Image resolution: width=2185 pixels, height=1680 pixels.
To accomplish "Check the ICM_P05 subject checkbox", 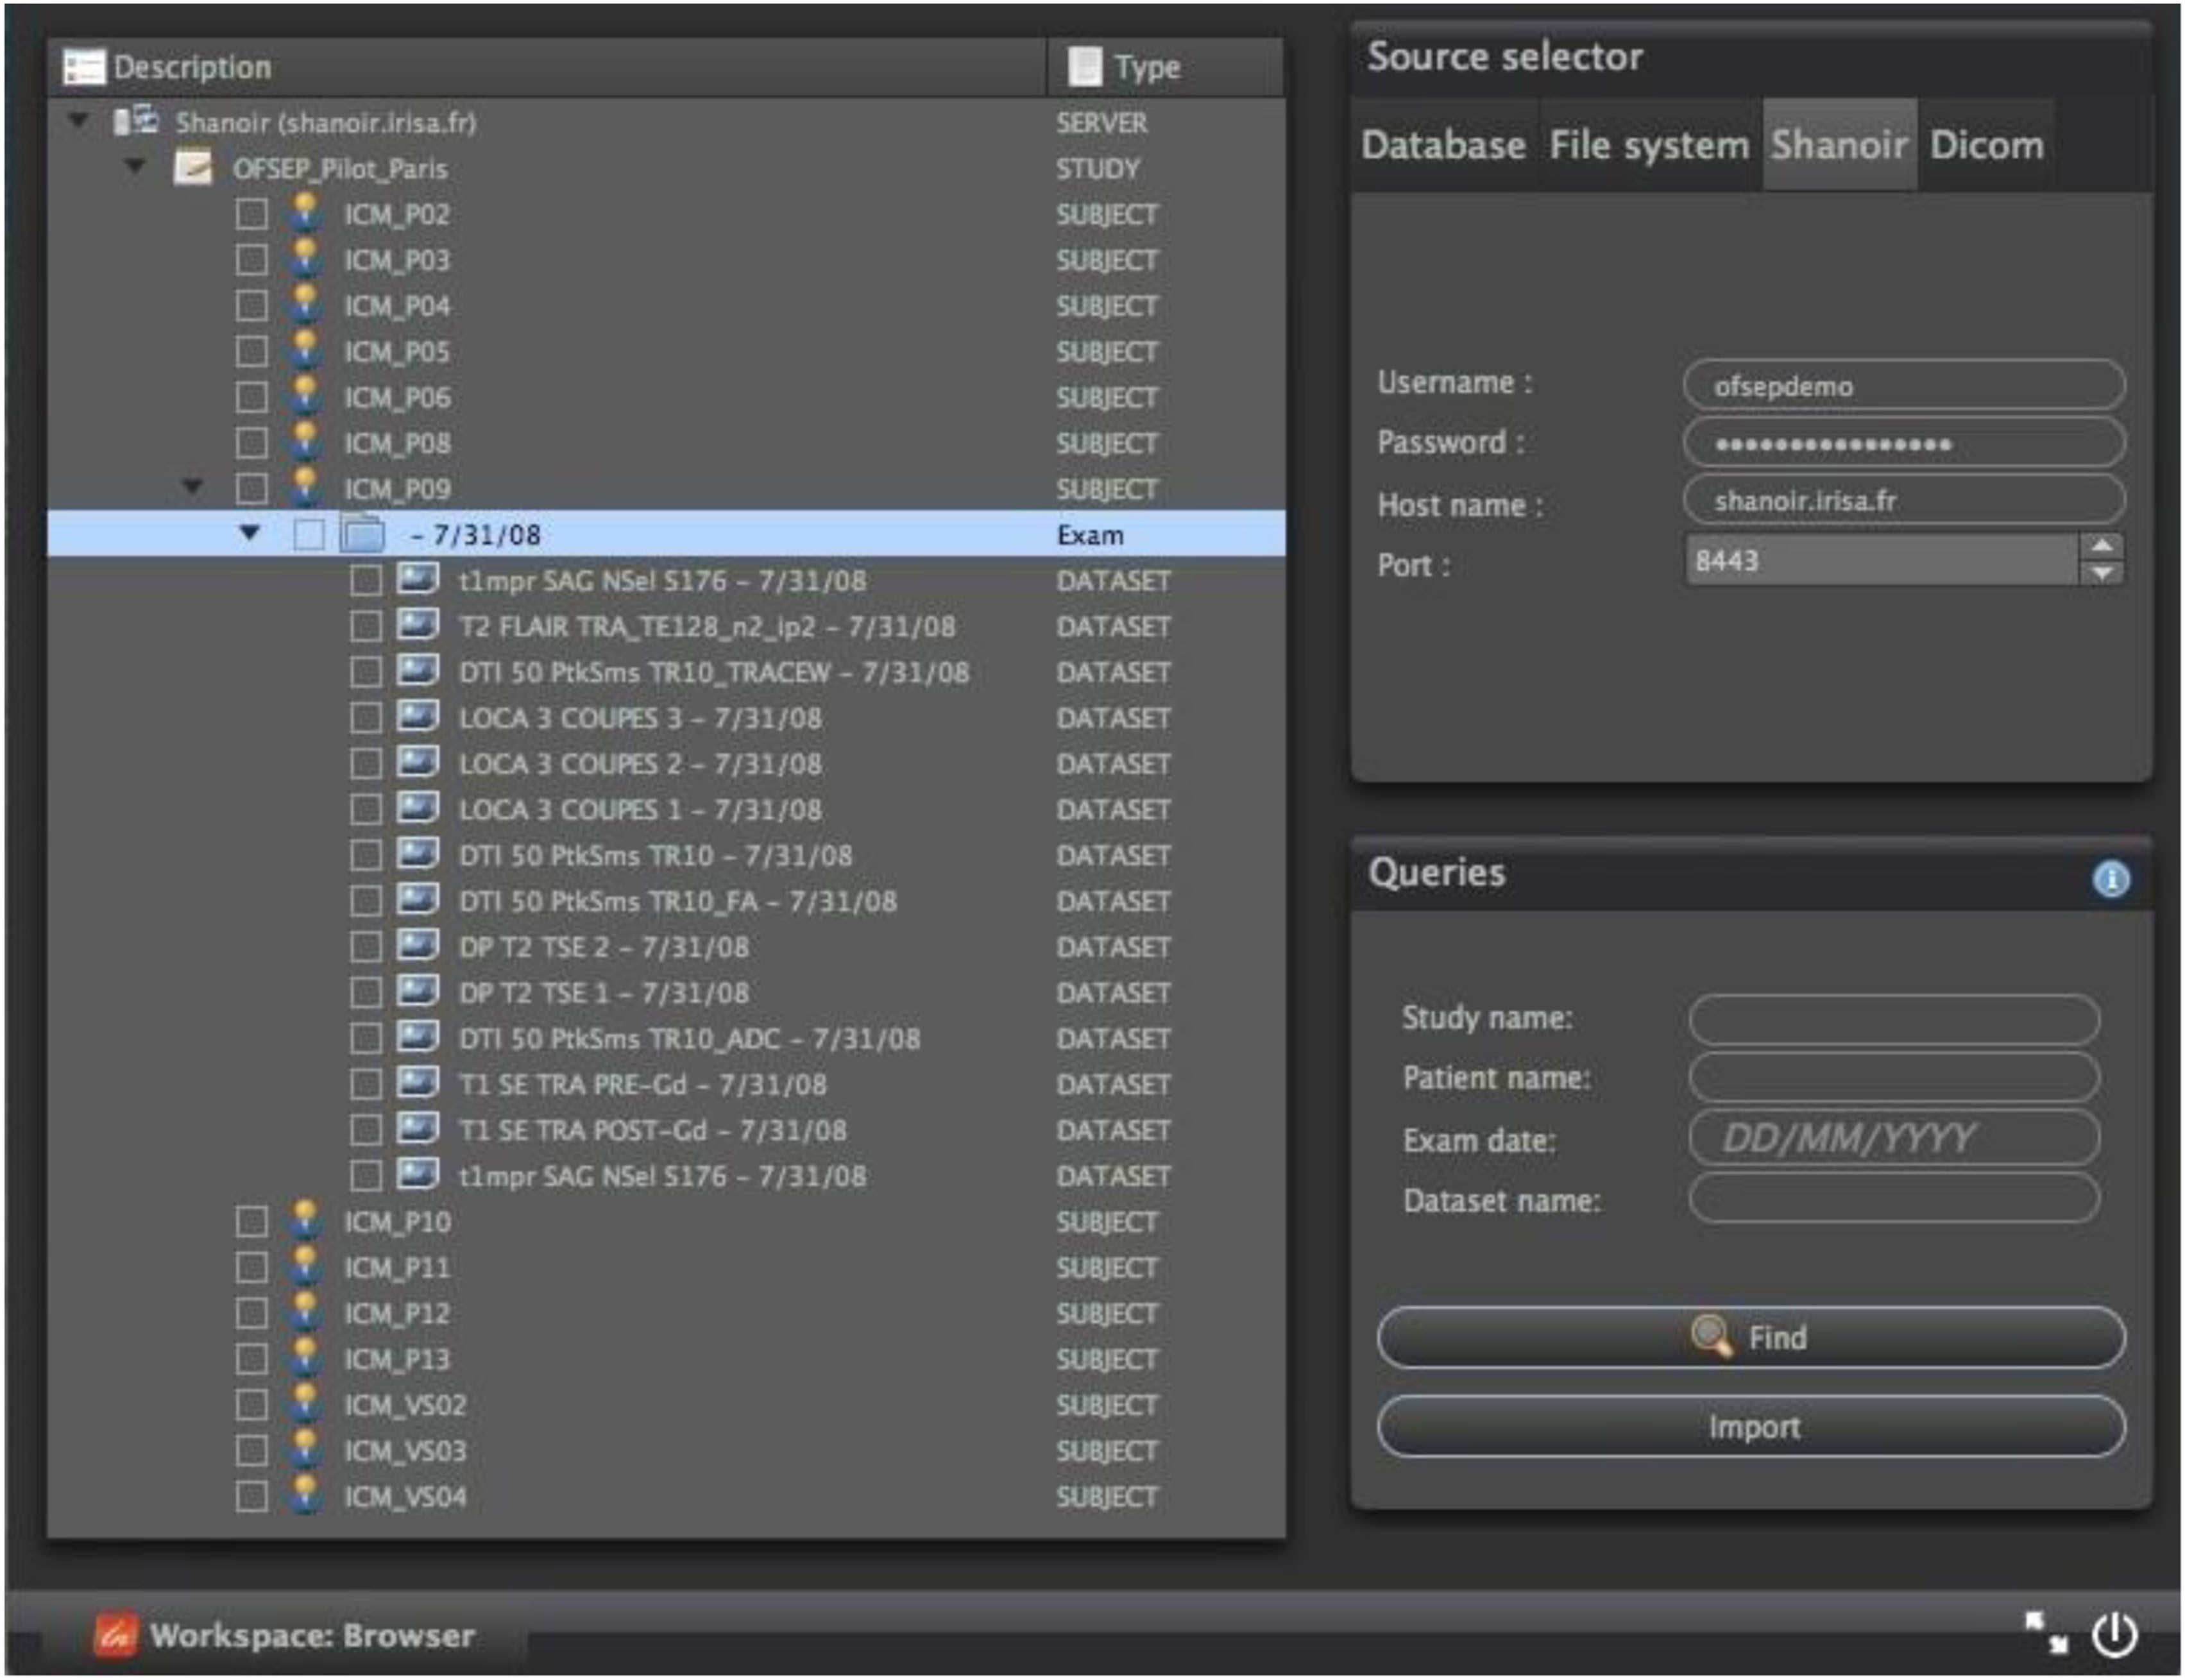I will pyautogui.click(x=251, y=352).
